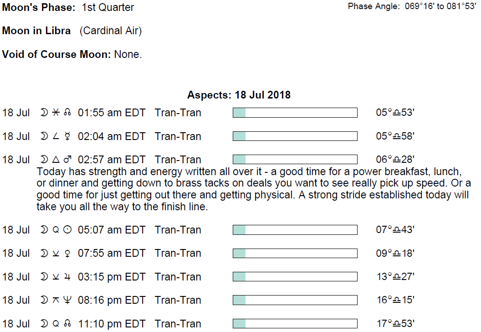This screenshot has width=481, height=332.
Task: Click the Mars glyph in the 02:57 am row
Action: tap(67, 160)
